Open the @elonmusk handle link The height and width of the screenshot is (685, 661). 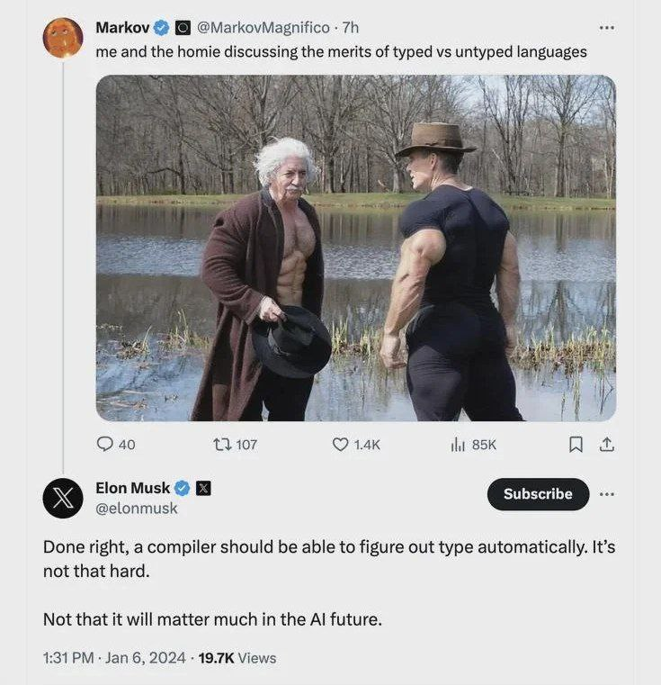tap(137, 509)
